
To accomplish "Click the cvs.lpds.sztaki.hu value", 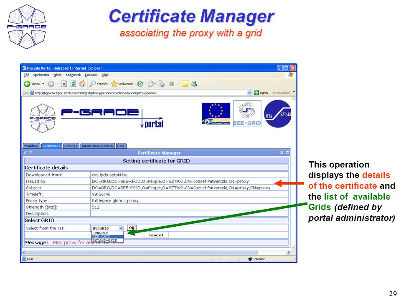I will tap(109, 175).
